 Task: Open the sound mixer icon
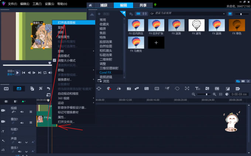(x=119, y=89)
